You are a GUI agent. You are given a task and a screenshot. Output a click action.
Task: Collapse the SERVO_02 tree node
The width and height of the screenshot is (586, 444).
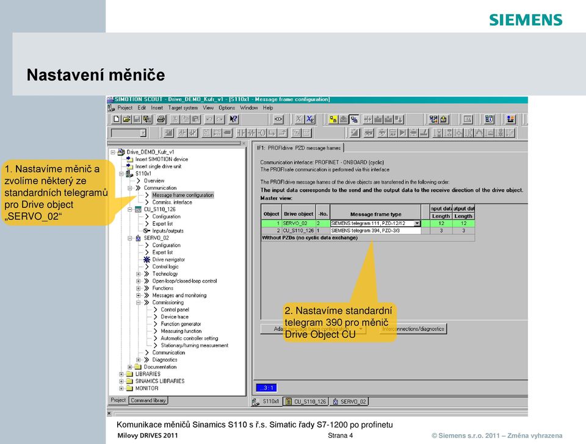(x=129, y=238)
